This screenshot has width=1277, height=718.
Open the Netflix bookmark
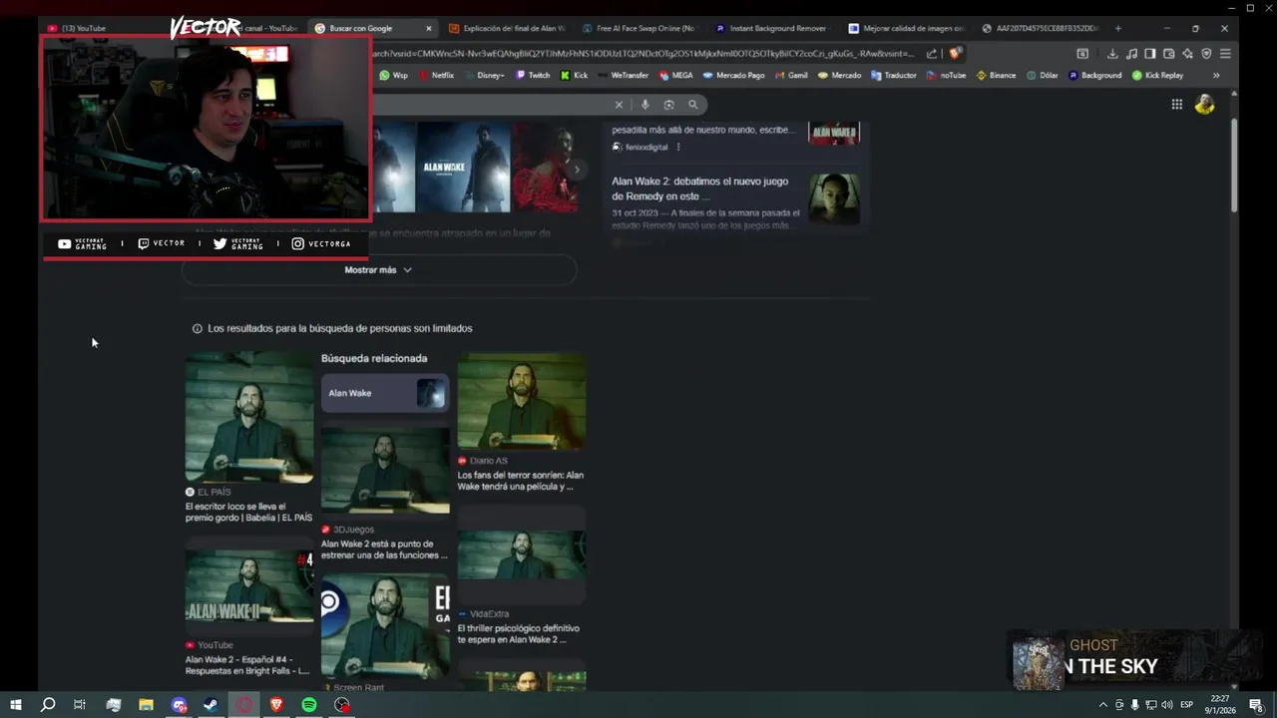[436, 75]
